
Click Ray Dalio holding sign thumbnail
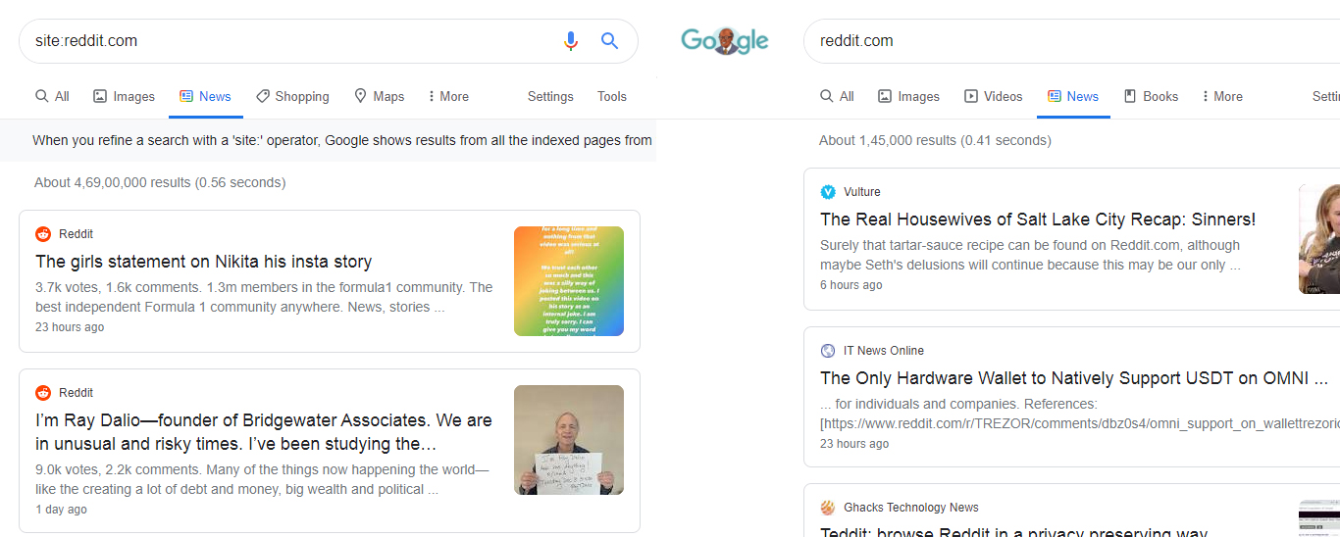pyautogui.click(x=569, y=440)
